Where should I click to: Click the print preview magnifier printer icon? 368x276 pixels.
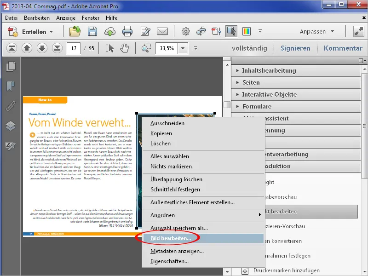(x=201, y=31)
